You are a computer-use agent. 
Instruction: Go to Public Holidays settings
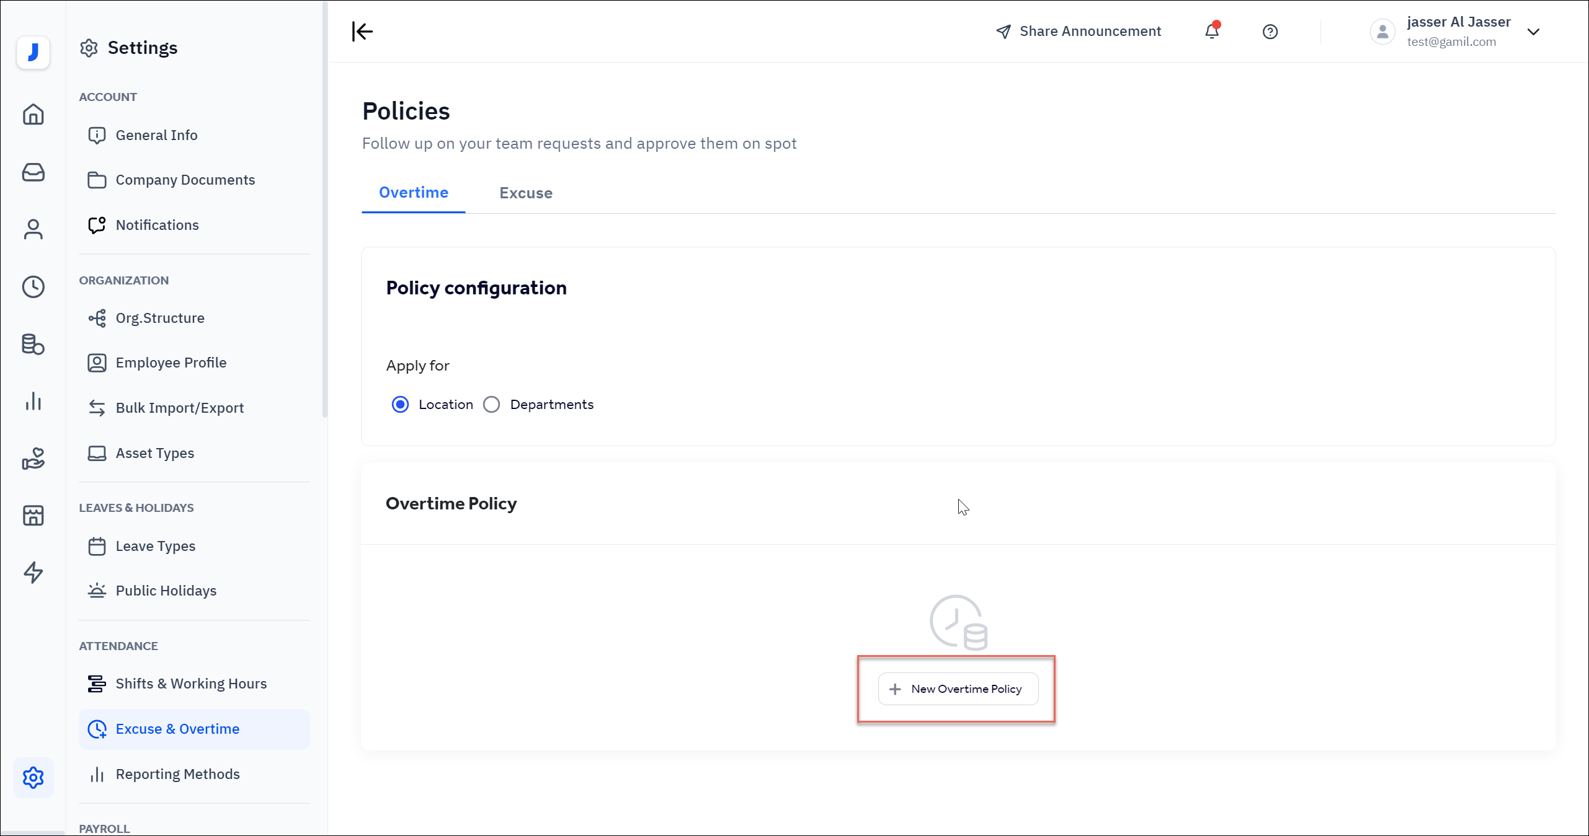coord(166,591)
